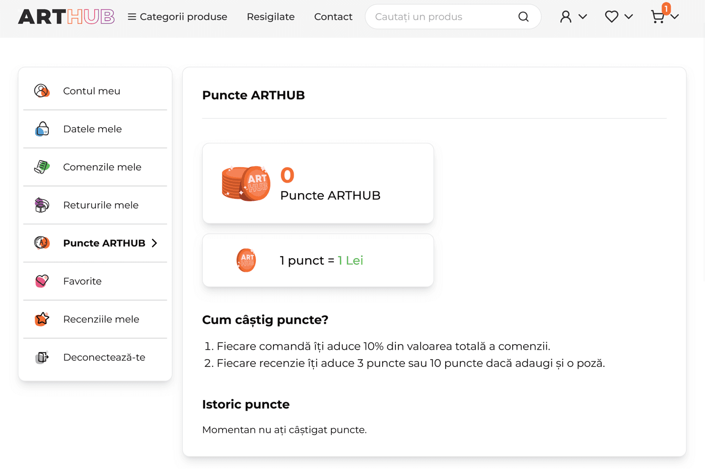Click the Favorite heart icon in sidebar
The width and height of the screenshot is (705, 469).
tap(42, 281)
